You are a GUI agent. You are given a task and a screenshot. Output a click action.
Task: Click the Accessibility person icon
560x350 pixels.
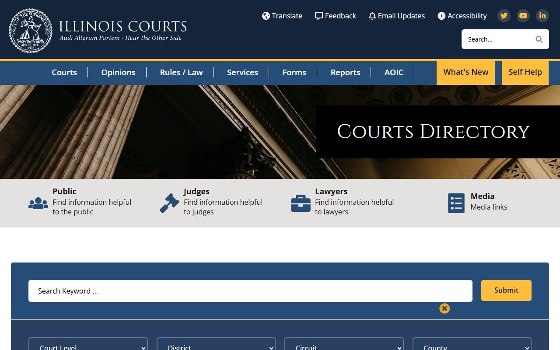coord(441,16)
